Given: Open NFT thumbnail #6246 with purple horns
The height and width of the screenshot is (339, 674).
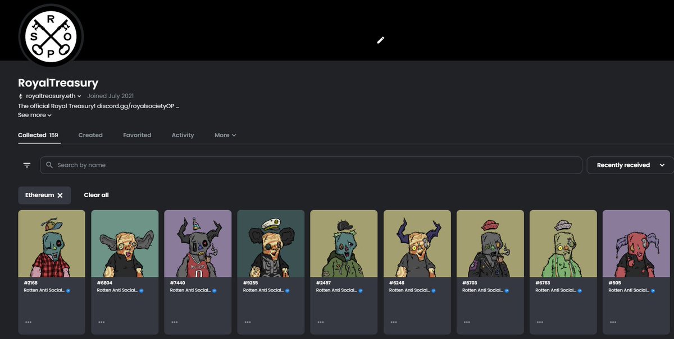Looking at the screenshot, I should [x=417, y=244].
